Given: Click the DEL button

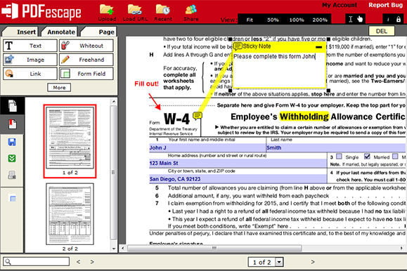Looking at the screenshot, I should point(382,31).
